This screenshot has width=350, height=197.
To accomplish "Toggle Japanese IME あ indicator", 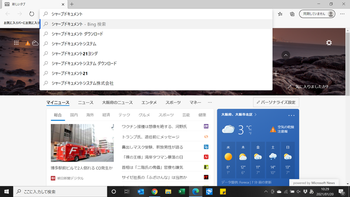I will tap(311, 192).
